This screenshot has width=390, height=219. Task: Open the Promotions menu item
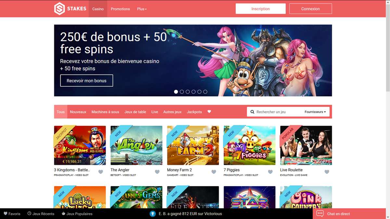tap(120, 9)
